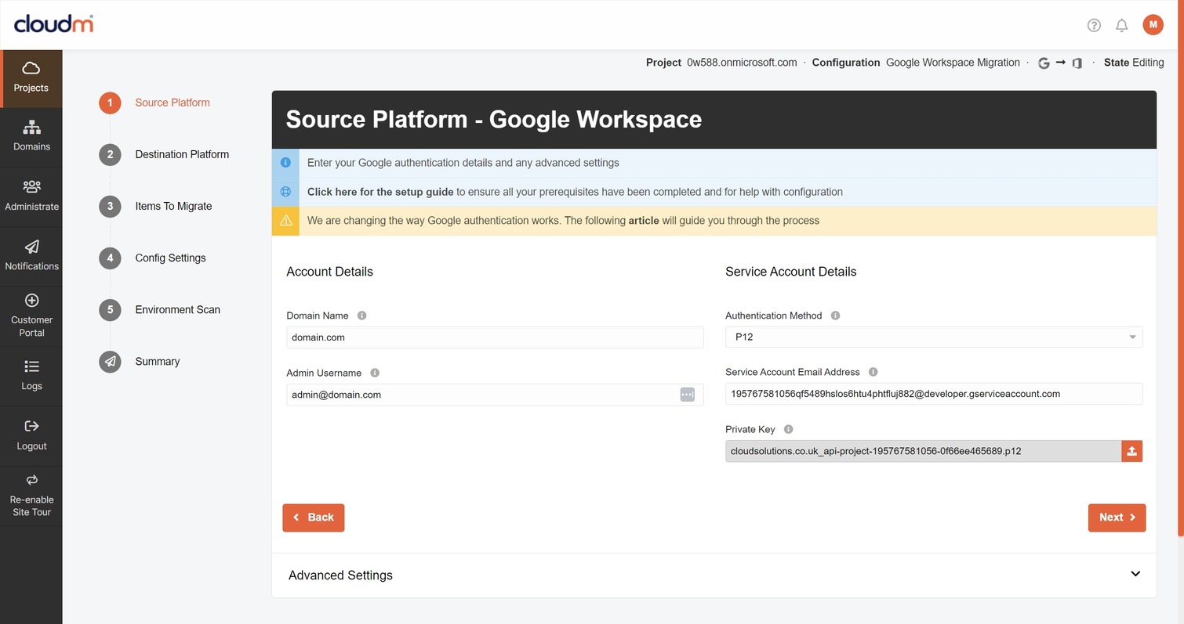Click the Admin Username info icon
Screen dimensions: 1184x624
375,373
